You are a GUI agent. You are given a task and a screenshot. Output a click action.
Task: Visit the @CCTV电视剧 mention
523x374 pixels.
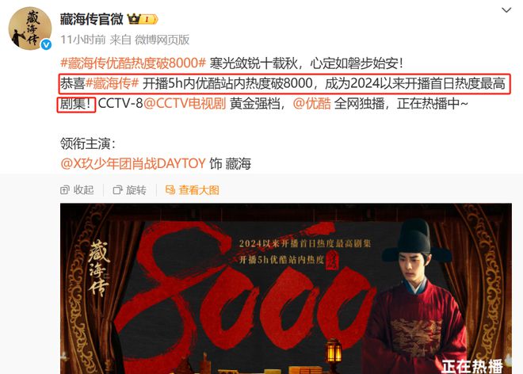click(x=185, y=104)
